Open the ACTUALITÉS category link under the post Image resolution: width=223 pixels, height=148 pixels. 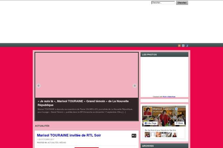click(53, 142)
